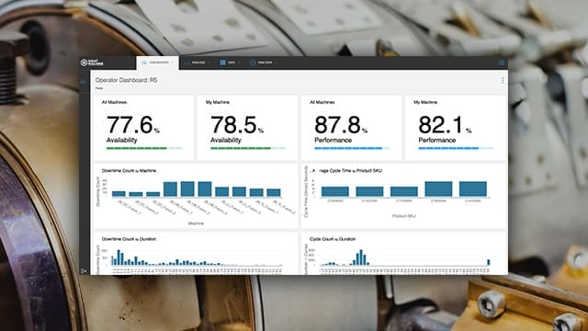Click first bar in Downtime Count by Machine
This screenshot has width=588, height=331.
point(119,194)
